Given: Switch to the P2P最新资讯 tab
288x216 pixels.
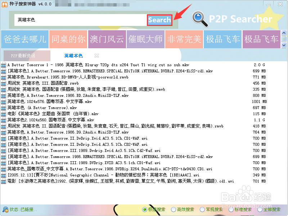Looking at the screenshot, I should tap(27, 56).
